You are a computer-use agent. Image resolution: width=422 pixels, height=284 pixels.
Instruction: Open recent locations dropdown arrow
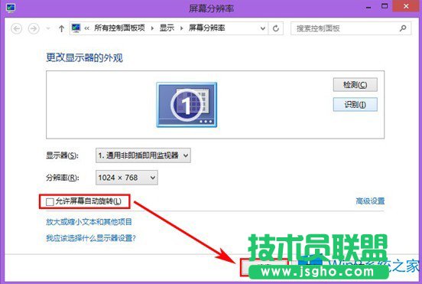coord(48,28)
